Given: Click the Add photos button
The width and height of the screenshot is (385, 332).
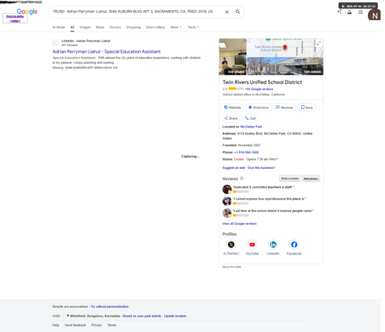Looking at the screenshot, I should (310, 178).
